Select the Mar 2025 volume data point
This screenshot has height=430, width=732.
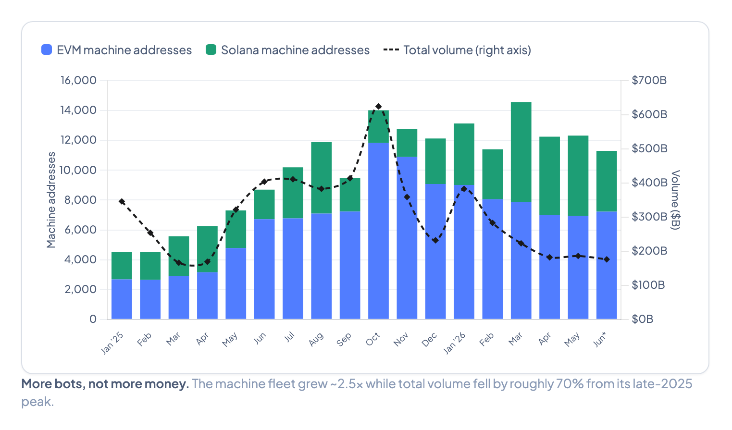click(179, 263)
